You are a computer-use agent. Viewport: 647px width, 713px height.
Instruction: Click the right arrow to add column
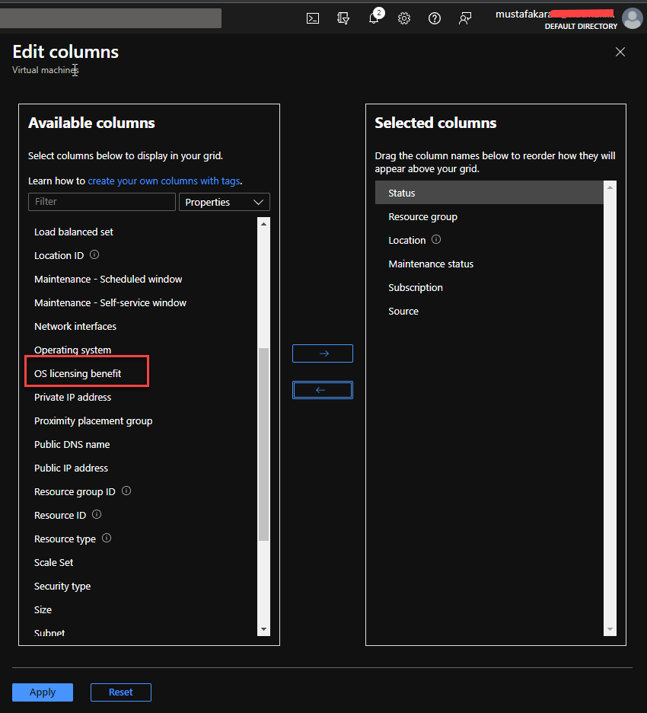(323, 353)
